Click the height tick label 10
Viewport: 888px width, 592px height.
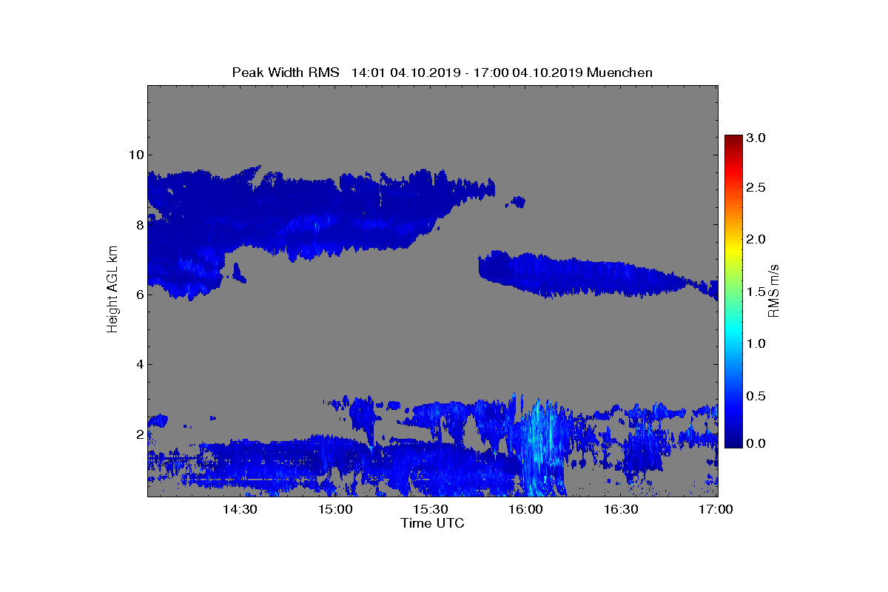[135, 155]
